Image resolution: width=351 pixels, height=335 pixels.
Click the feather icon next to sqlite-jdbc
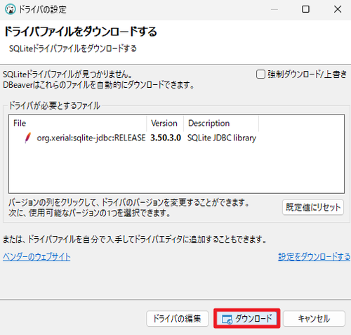tap(28, 138)
